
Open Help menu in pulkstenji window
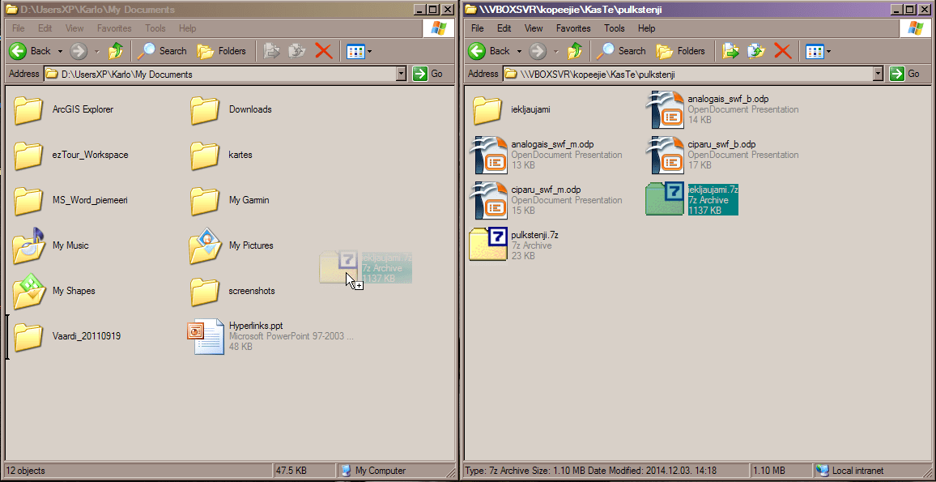(646, 28)
